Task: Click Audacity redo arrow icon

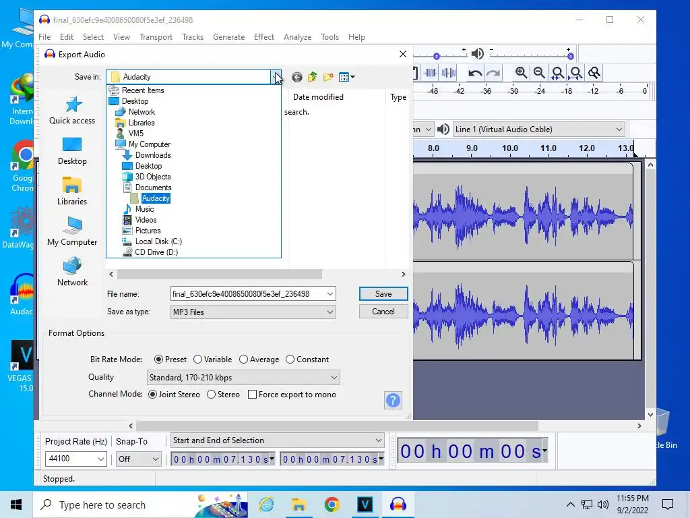Action: coord(493,73)
